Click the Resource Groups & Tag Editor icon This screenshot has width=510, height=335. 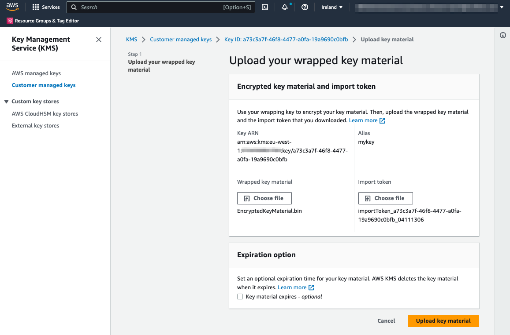click(10, 21)
